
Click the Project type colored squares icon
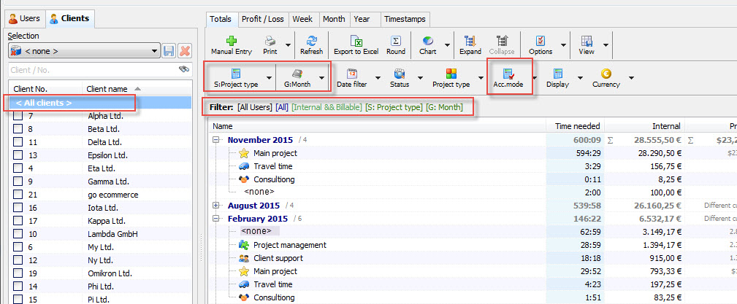click(451, 74)
